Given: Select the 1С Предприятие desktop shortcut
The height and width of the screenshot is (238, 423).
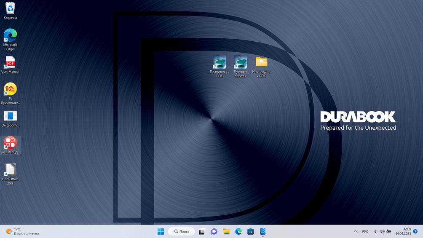Looking at the screenshot, I should click(x=10, y=94).
